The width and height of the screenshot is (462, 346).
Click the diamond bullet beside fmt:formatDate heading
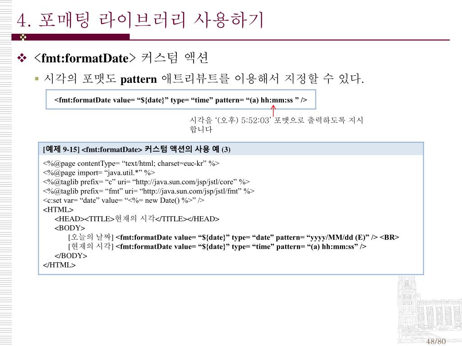[x=22, y=58]
